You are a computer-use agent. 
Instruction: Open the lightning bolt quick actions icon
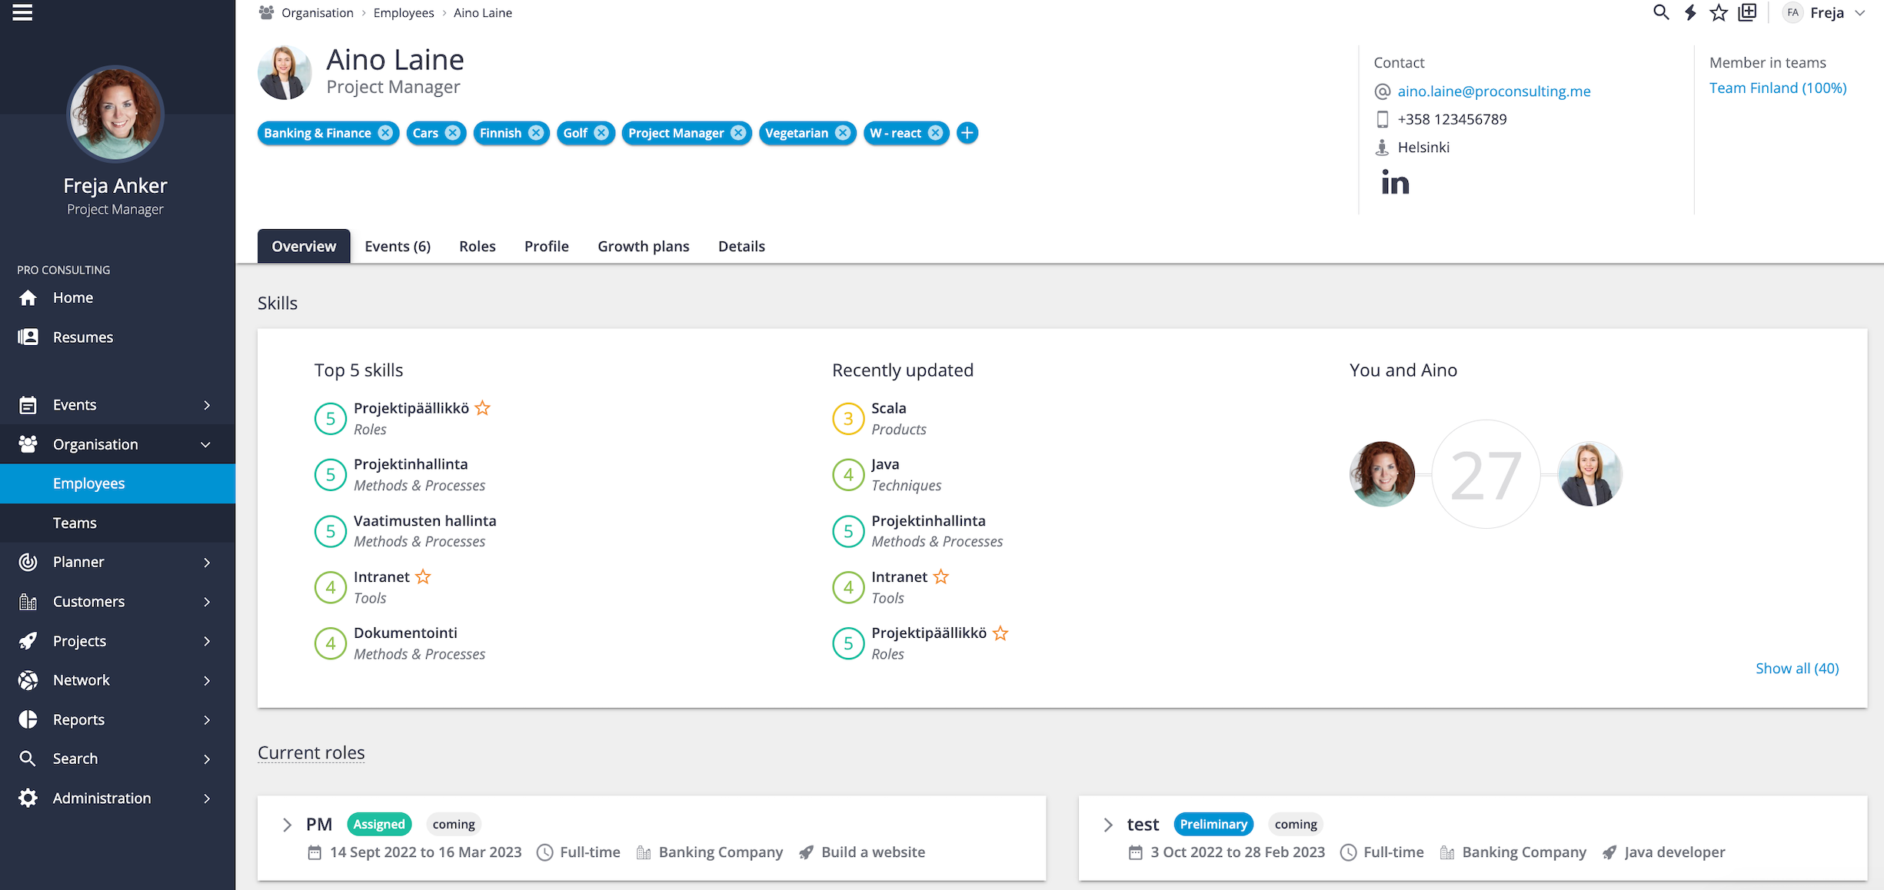[x=1690, y=12]
